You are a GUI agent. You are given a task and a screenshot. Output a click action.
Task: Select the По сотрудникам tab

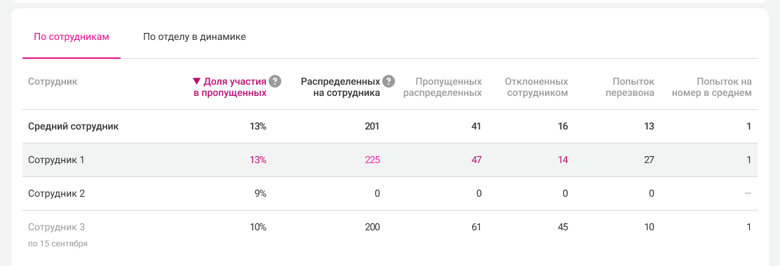pyautogui.click(x=71, y=36)
